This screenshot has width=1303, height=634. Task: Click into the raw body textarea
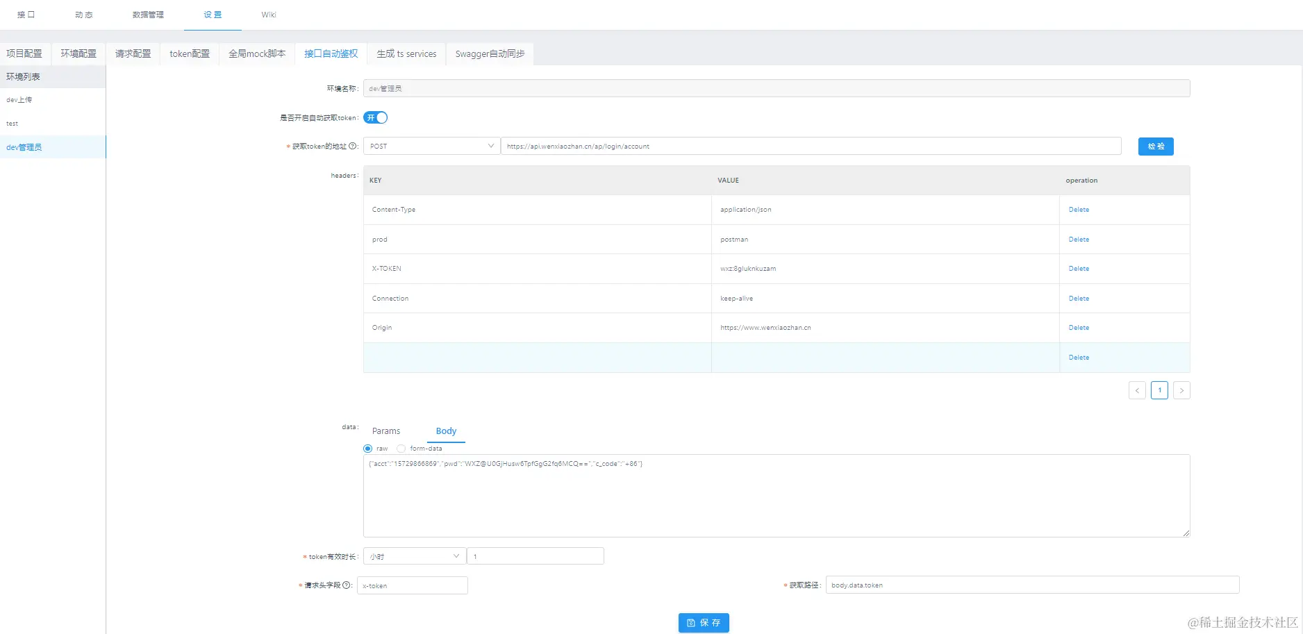coord(777,496)
